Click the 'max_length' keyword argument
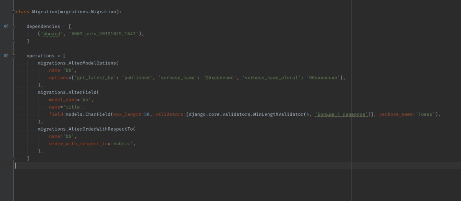 tap(127, 114)
